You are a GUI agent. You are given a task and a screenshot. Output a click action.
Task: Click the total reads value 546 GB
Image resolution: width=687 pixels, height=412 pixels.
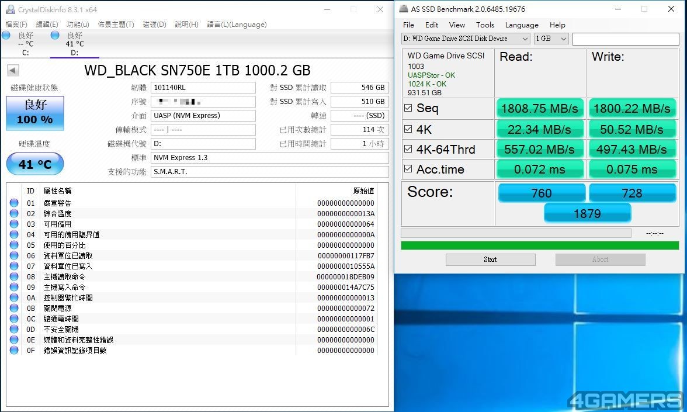(x=360, y=88)
